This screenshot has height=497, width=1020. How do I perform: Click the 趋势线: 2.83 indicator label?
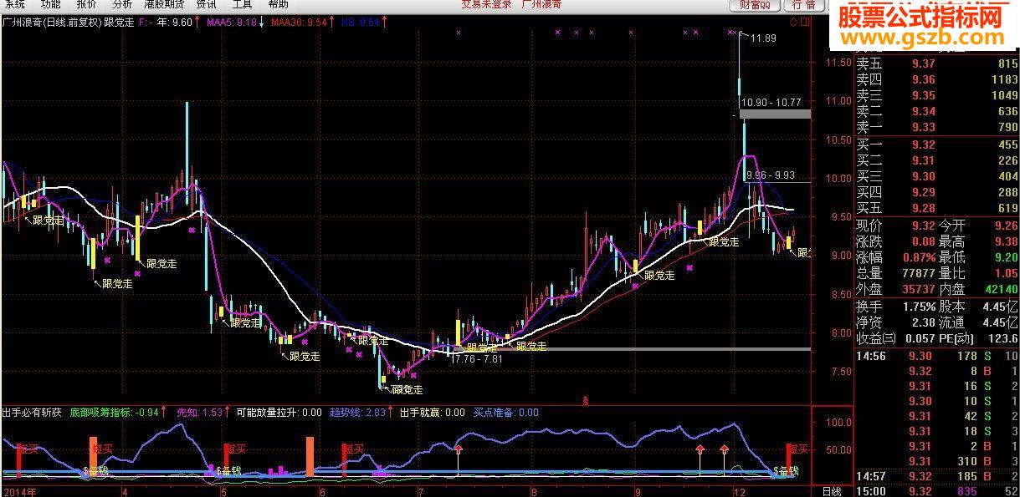click(357, 412)
